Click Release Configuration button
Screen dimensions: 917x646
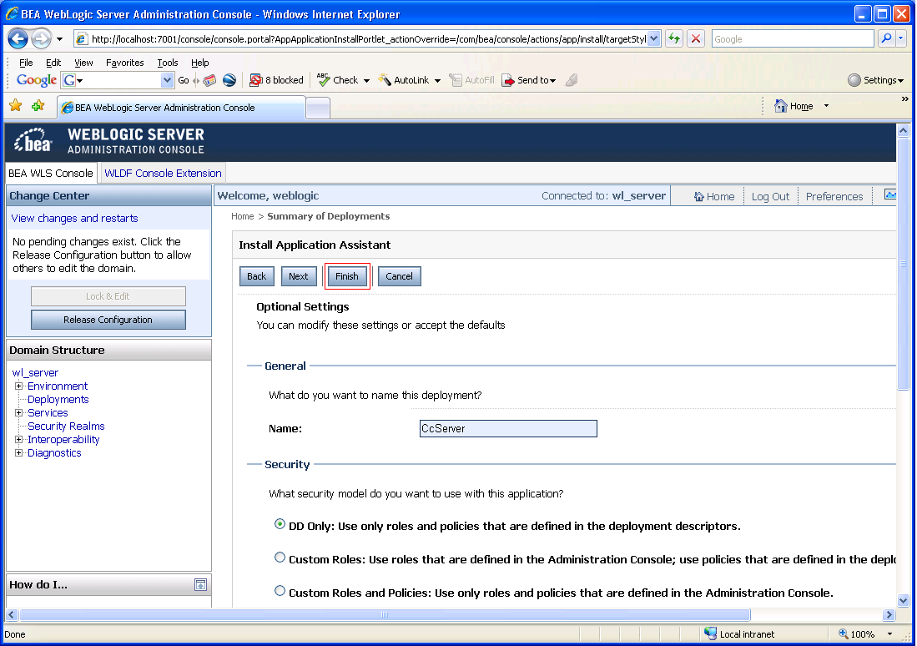tap(108, 320)
